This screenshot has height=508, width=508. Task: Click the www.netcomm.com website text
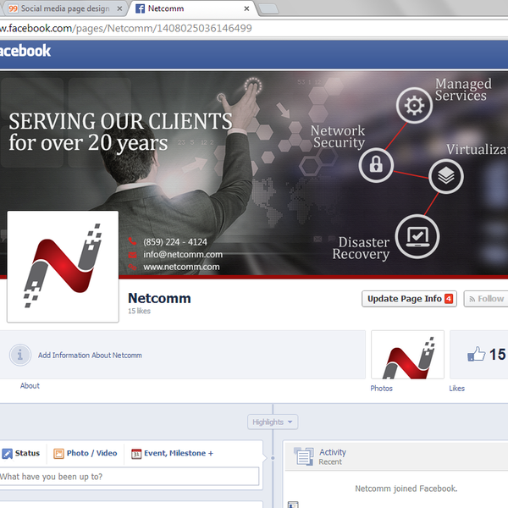tap(181, 267)
